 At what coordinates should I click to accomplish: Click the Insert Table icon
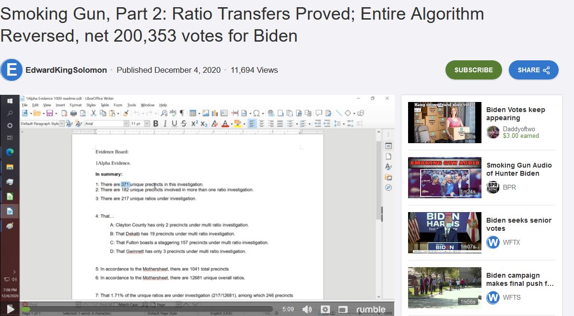click(x=193, y=113)
